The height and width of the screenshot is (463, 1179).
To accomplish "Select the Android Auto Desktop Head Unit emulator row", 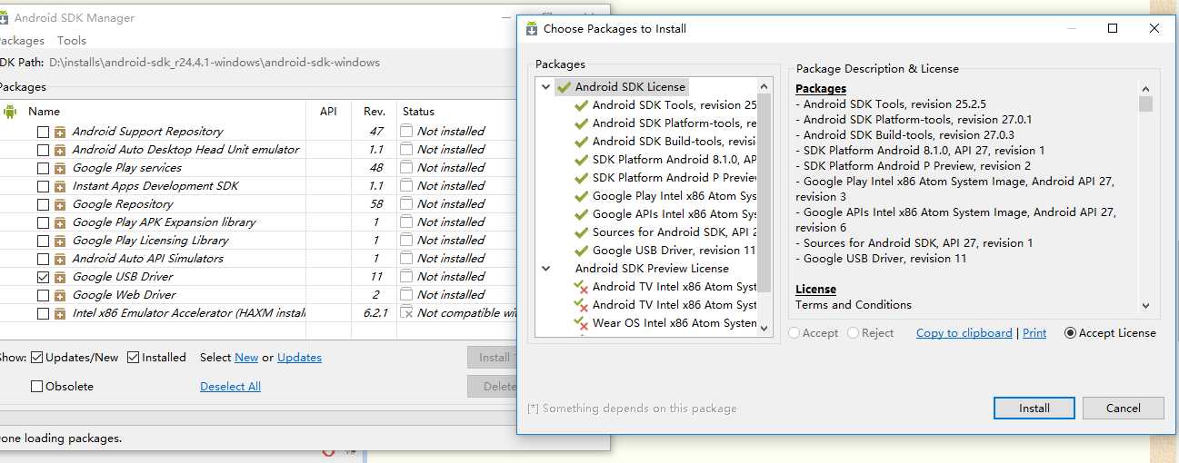I will [x=185, y=150].
